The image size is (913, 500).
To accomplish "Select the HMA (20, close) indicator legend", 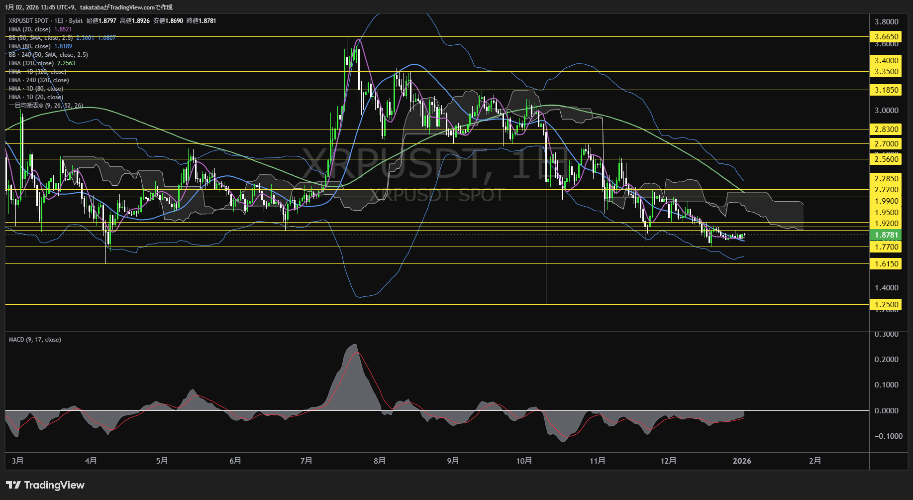I will pos(30,29).
